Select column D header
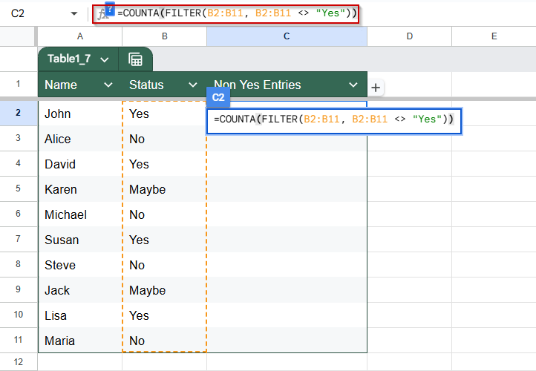This screenshot has width=536, height=371. (x=410, y=36)
